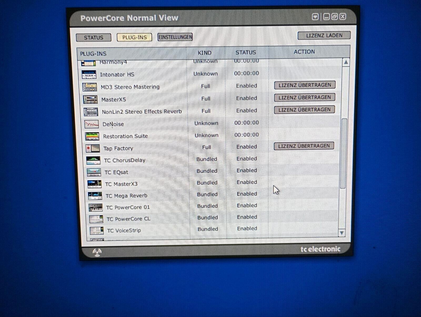This screenshot has height=317, width=421.
Task: Select the 'Restoration Suite' name
Action: click(125, 136)
